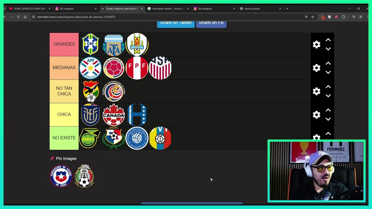The image size is (372, 209).
Task: Click the Jamaica Football Federation crest
Action: coord(90,138)
